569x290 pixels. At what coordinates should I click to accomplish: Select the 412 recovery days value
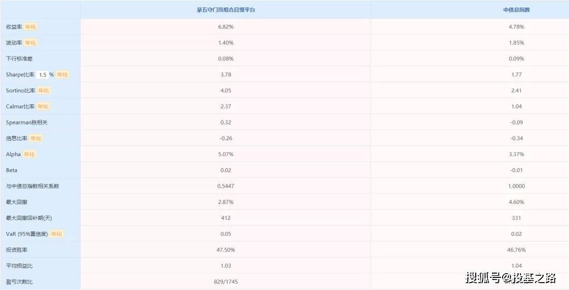[225, 218]
